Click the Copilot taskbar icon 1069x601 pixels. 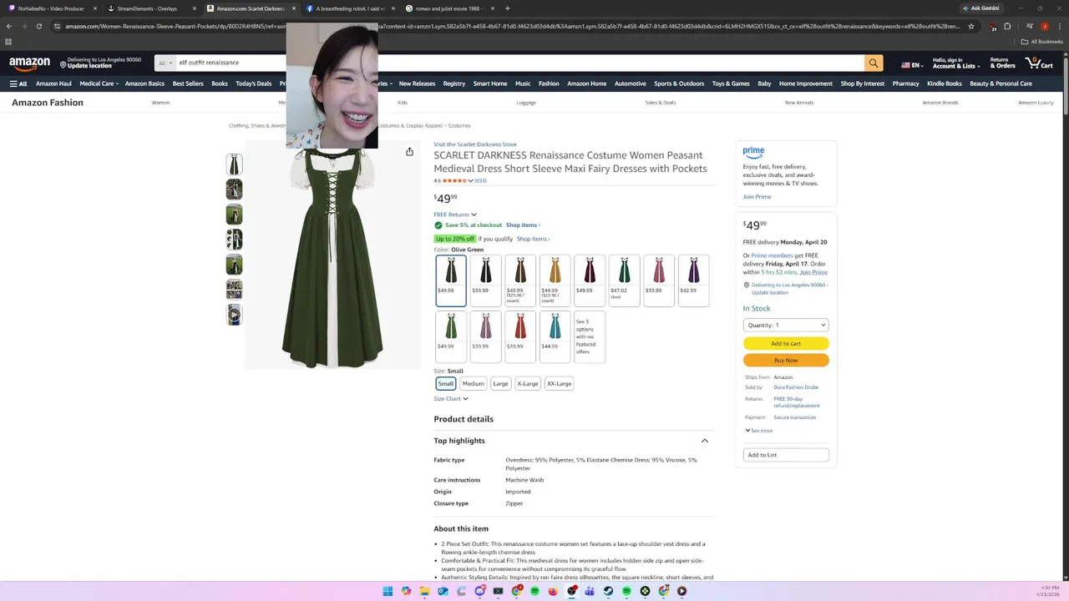(x=406, y=591)
